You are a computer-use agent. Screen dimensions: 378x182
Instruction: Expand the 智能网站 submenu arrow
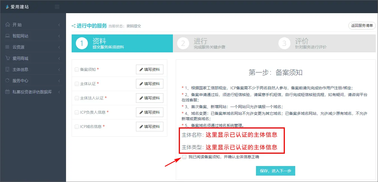tap(59, 36)
